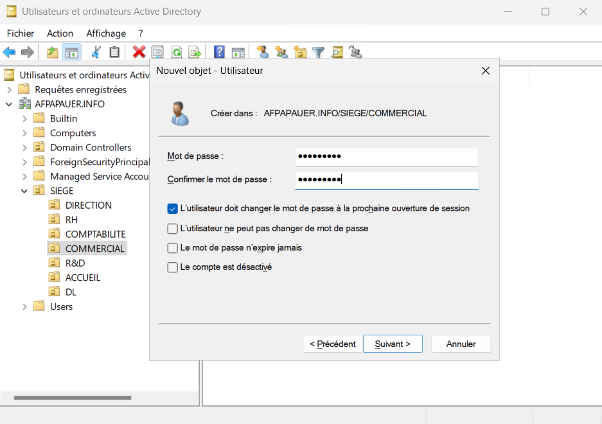Click the up one level folder icon
The height and width of the screenshot is (424, 602).
click(x=52, y=52)
